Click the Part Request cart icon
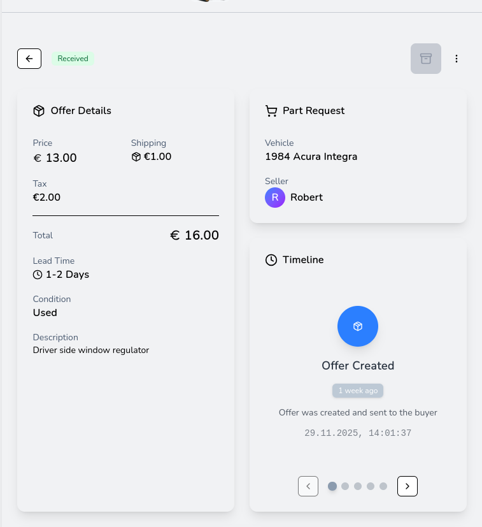482x527 pixels. tap(271, 111)
